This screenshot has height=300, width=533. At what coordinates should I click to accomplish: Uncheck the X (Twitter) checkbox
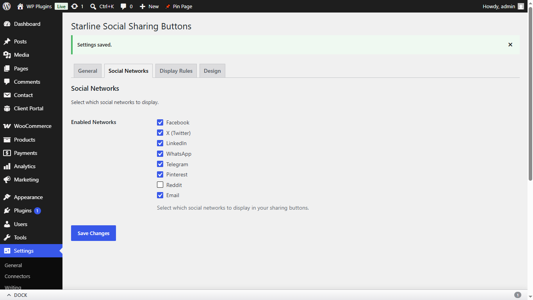[160, 133]
